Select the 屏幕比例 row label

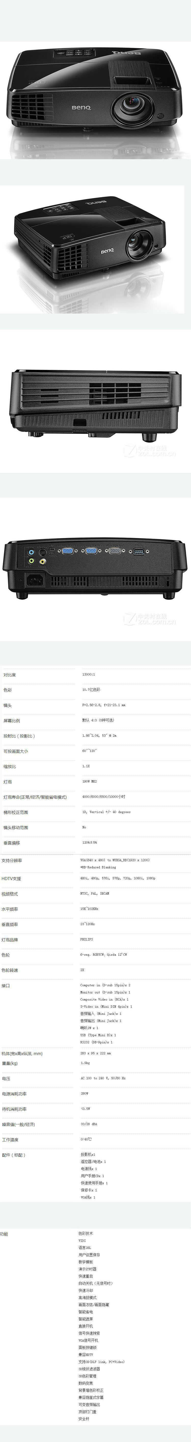[11, 721]
